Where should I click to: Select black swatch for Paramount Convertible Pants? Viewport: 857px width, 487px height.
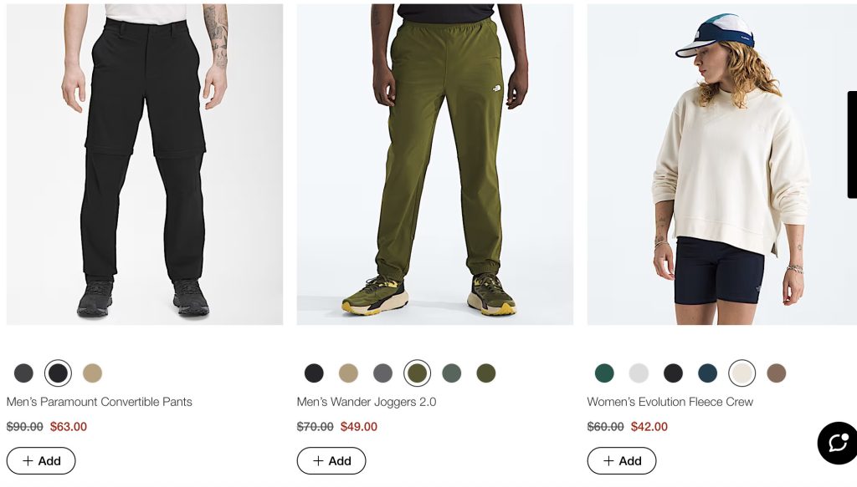[x=58, y=373]
